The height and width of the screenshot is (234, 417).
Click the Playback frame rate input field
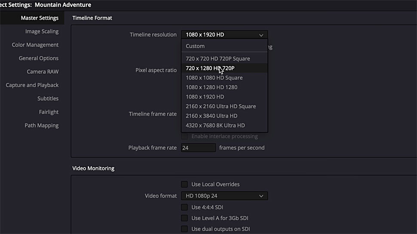pos(198,148)
